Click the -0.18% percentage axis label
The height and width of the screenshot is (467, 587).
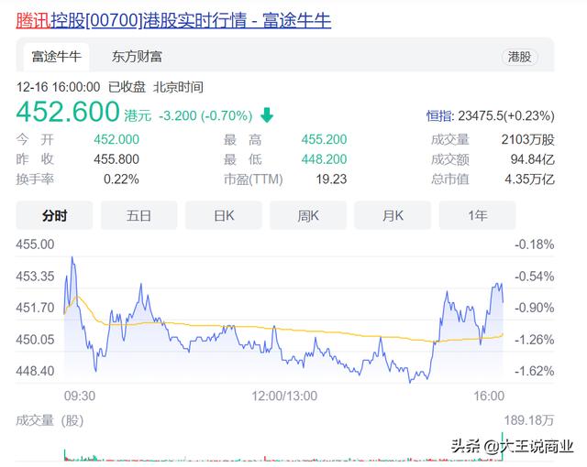click(534, 244)
